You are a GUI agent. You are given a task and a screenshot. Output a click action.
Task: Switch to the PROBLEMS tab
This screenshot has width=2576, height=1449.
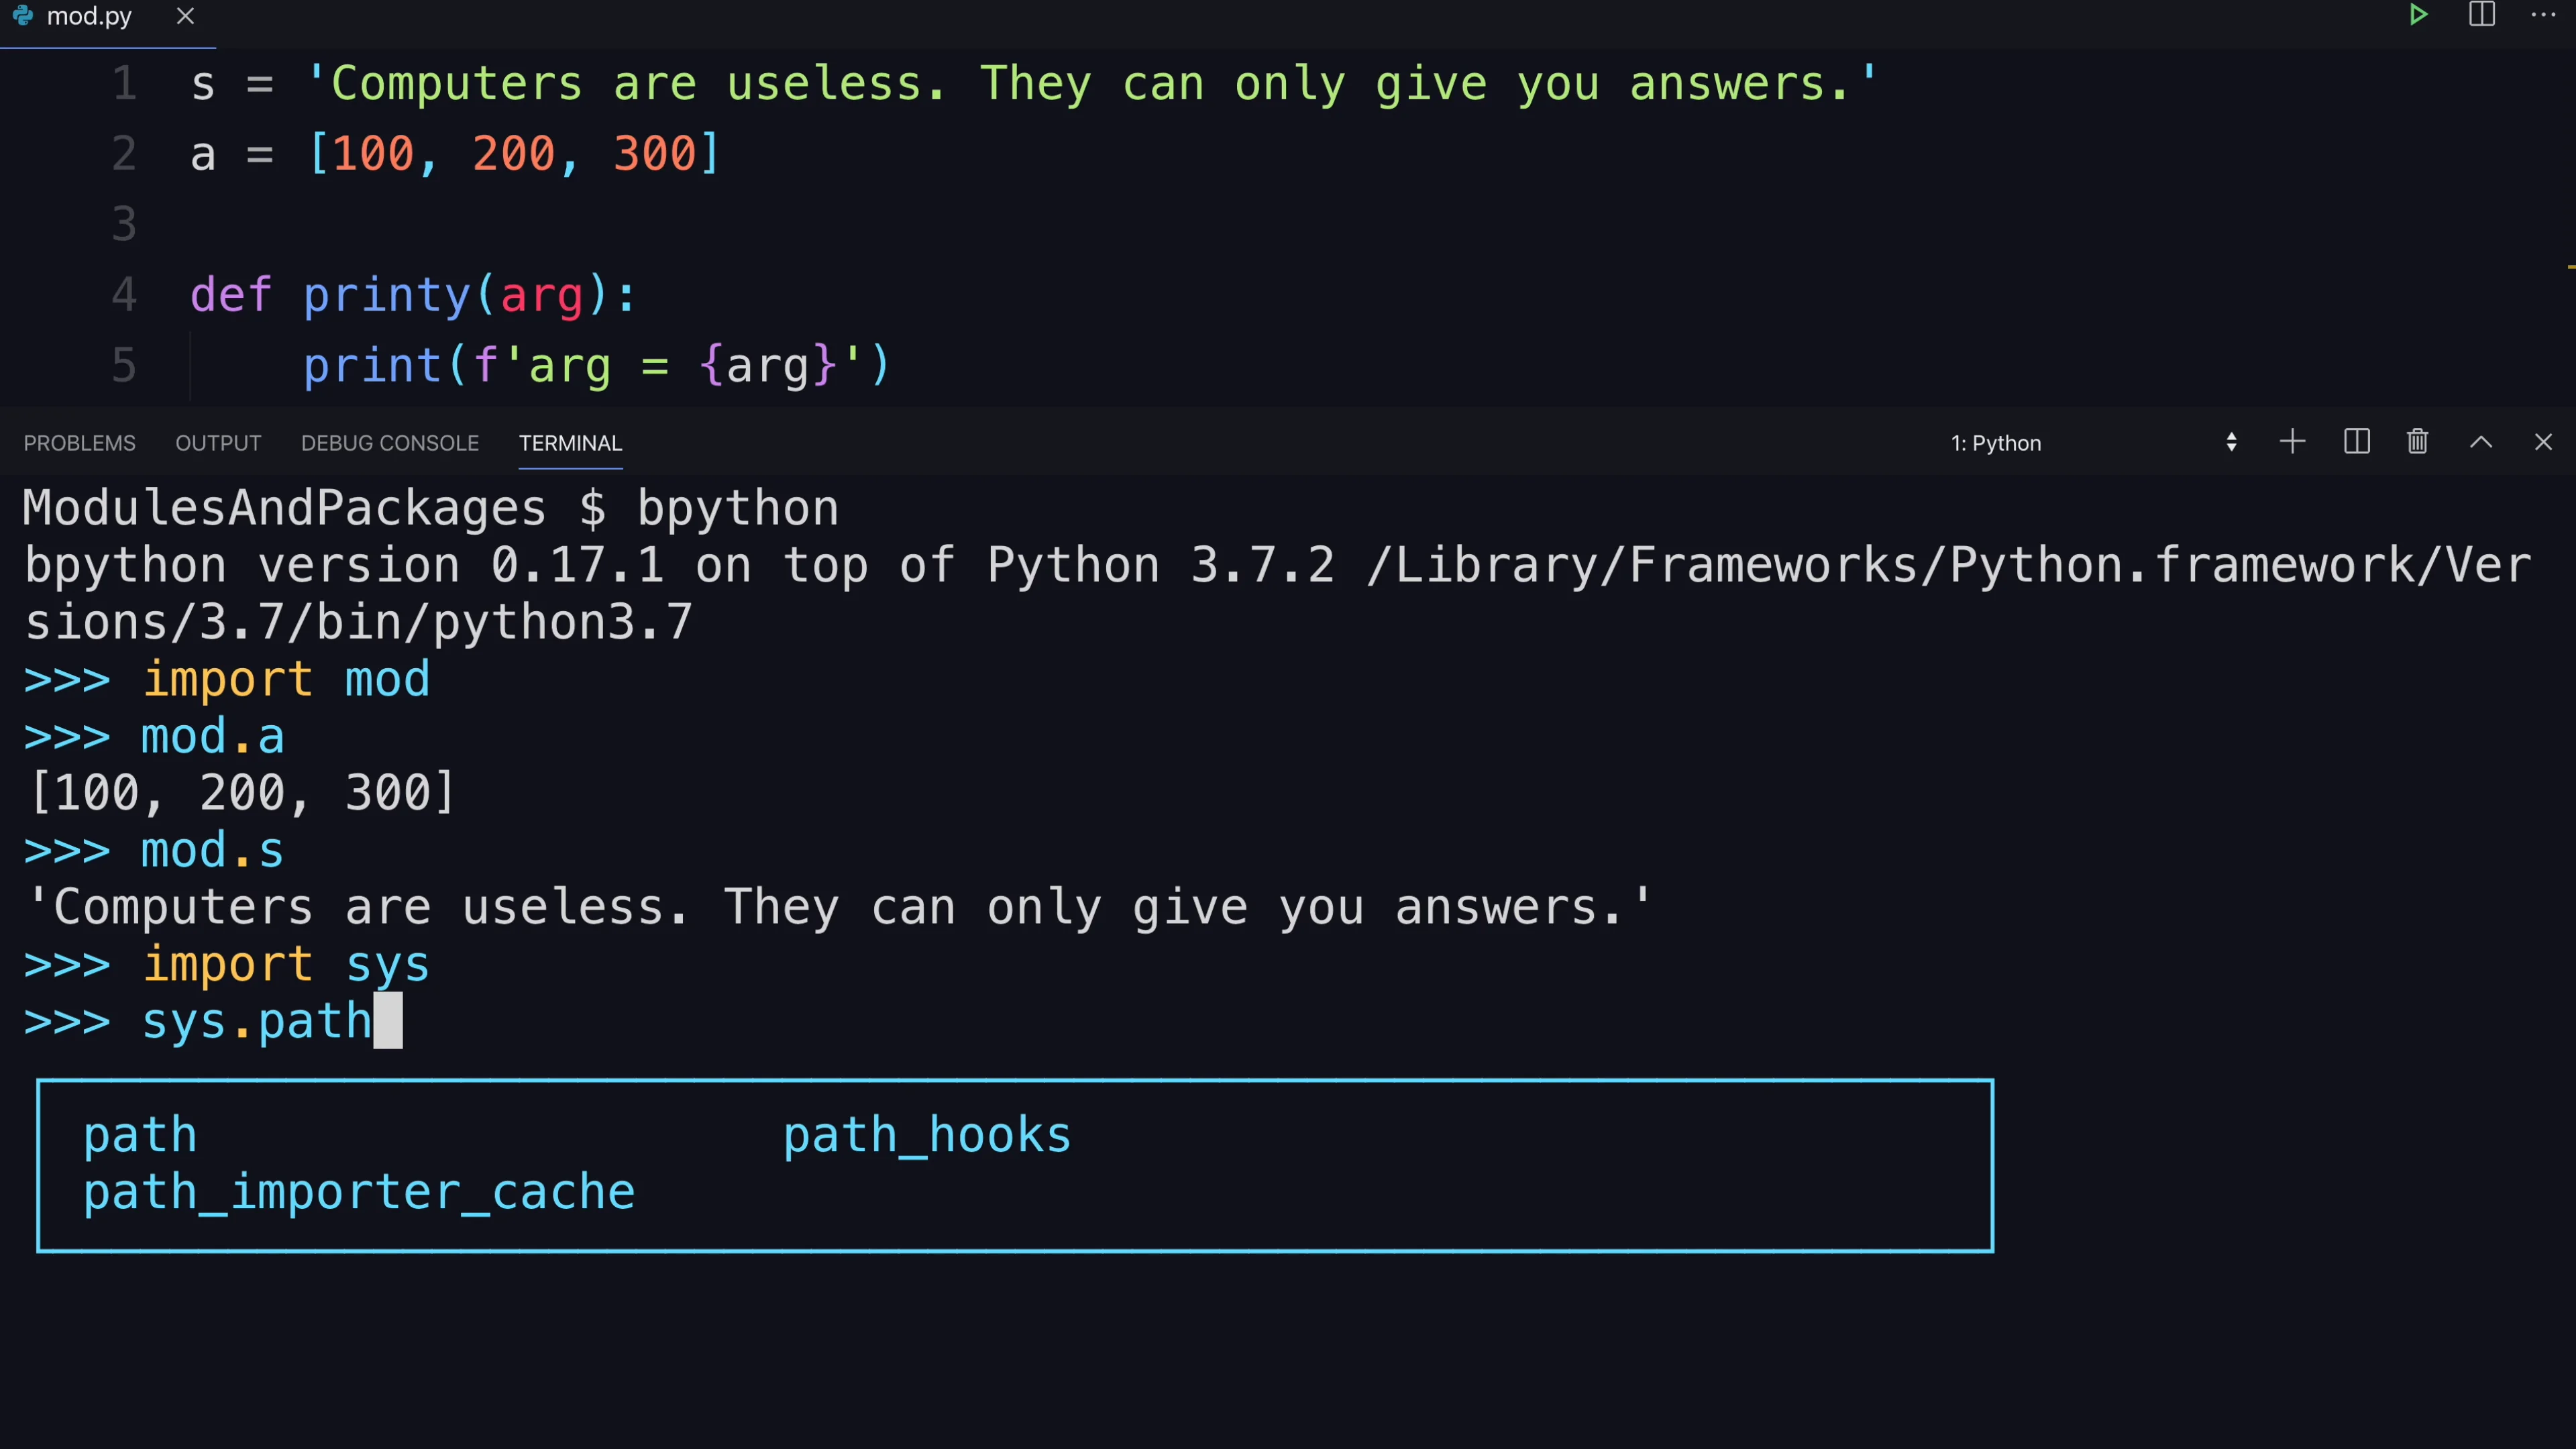79,443
